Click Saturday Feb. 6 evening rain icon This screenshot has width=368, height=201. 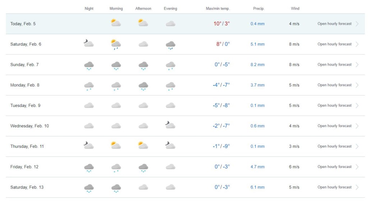[x=170, y=45]
